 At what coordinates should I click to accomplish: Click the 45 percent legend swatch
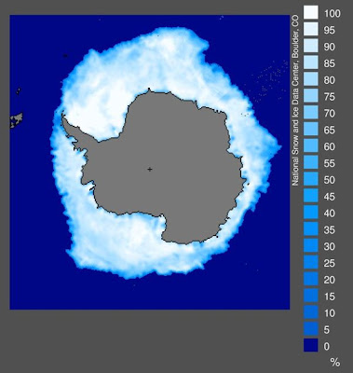311,195
